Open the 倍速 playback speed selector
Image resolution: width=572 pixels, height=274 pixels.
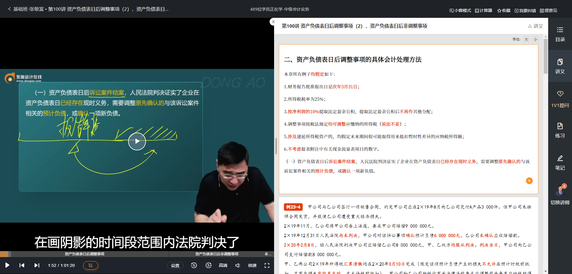(252, 265)
